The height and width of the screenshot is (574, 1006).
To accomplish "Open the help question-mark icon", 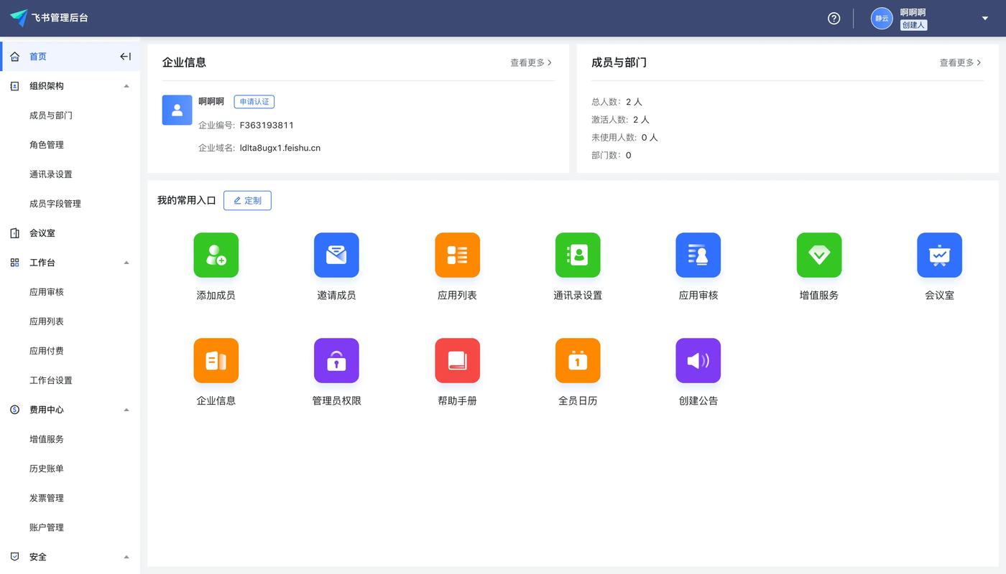I will [x=833, y=18].
